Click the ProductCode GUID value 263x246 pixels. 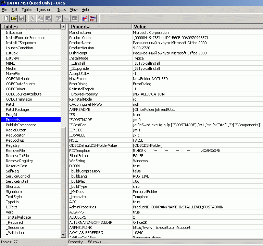[171, 38]
